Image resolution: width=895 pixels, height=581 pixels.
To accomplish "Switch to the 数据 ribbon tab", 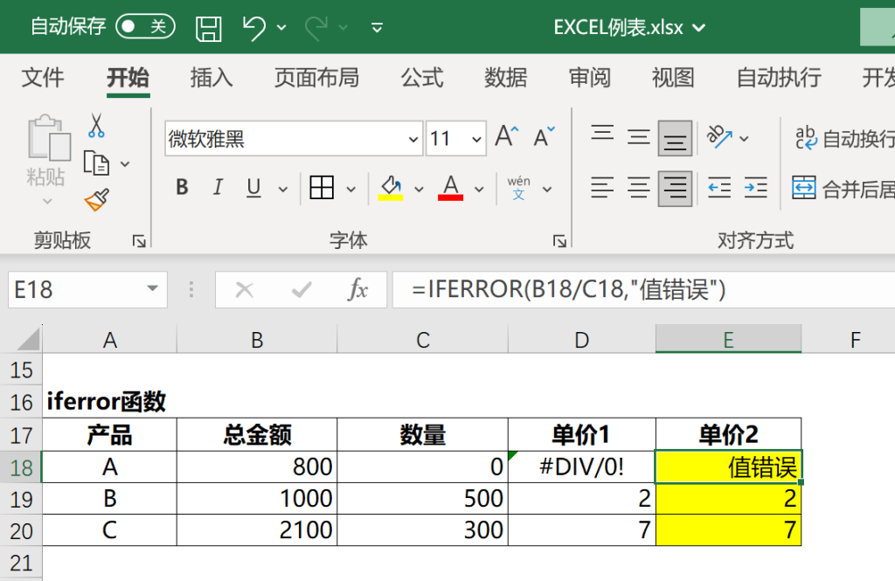I will pyautogui.click(x=505, y=78).
